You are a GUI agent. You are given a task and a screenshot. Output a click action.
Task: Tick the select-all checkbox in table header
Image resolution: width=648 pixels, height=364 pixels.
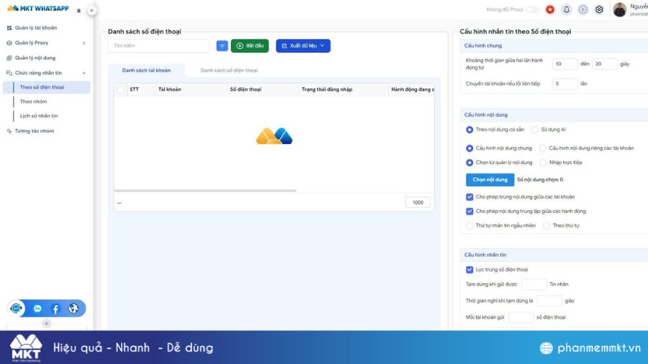pos(121,89)
